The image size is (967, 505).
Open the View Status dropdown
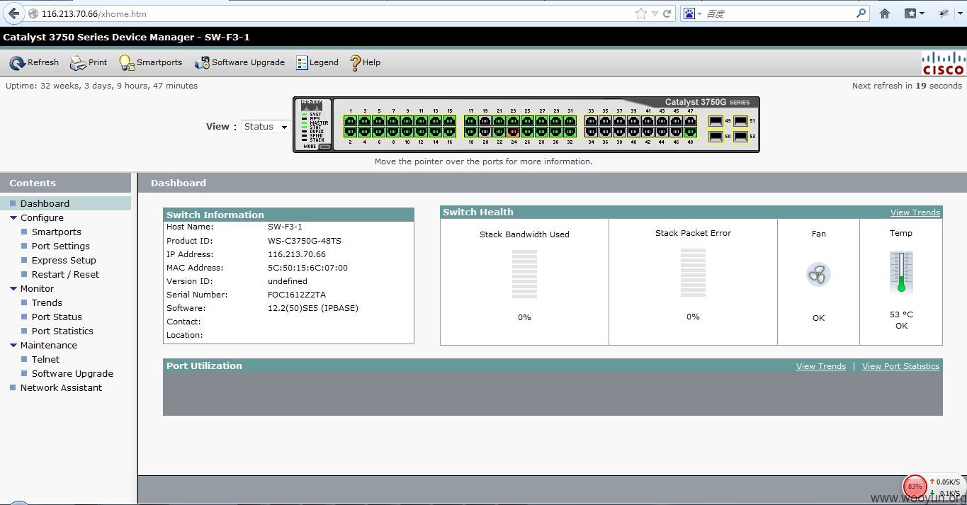tap(266, 127)
